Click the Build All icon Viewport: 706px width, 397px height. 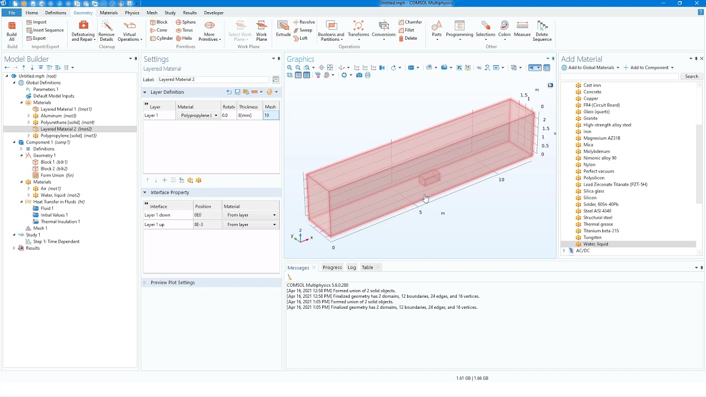click(12, 31)
